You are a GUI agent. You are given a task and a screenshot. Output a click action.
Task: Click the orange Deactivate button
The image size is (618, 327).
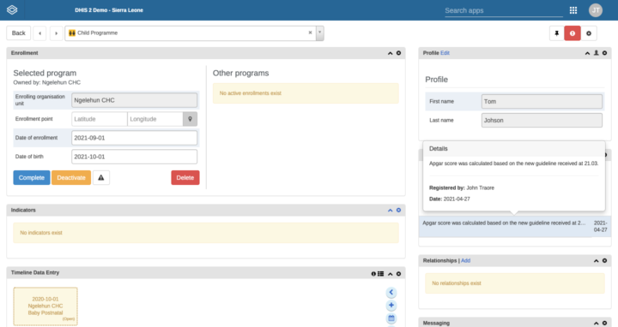(71, 178)
